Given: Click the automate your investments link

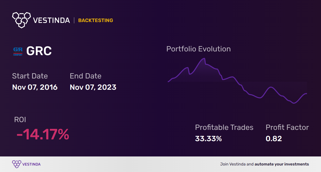Looking at the screenshot, I should pyautogui.click(x=282, y=164).
